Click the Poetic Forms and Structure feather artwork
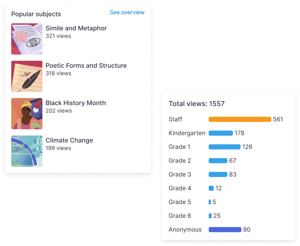 tap(27, 76)
